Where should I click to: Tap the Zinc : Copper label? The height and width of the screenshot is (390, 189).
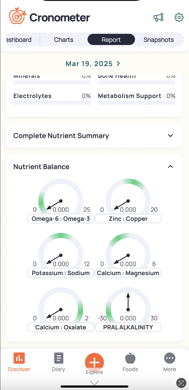click(x=128, y=219)
